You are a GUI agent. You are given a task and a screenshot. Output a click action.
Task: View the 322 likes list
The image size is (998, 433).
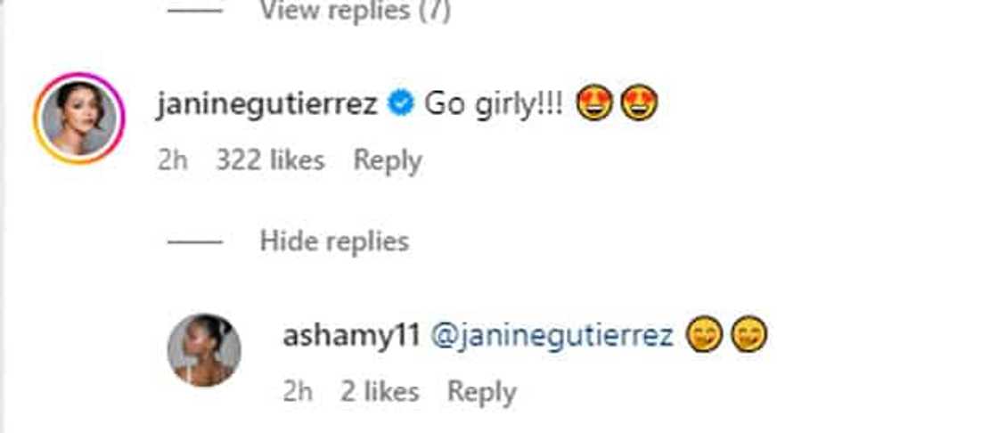pyautogui.click(x=270, y=160)
